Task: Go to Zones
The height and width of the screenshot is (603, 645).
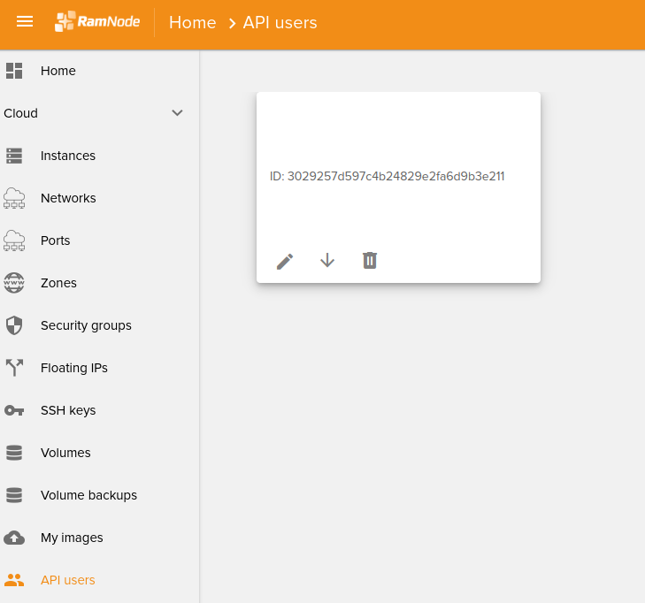Action: 58,283
